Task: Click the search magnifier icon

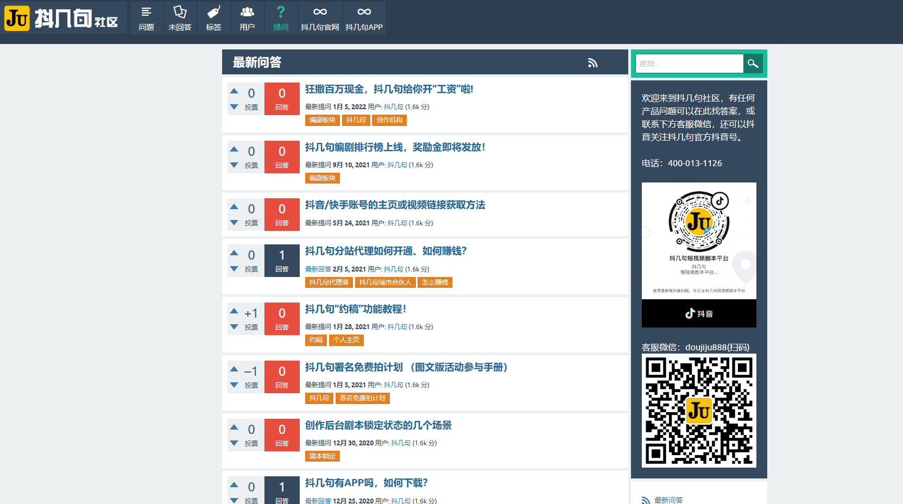Action: 753,64
